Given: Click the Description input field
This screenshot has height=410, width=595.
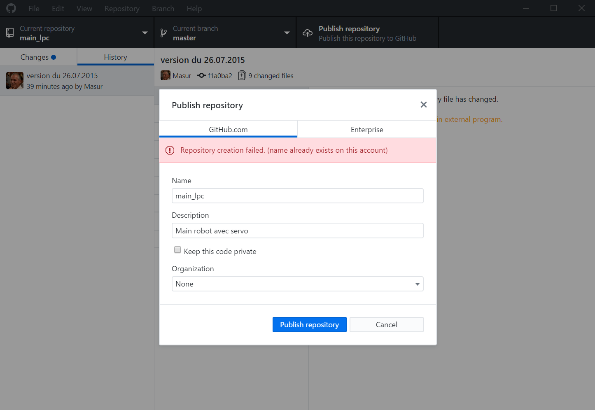Looking at the screenshot, I should 297,231.
